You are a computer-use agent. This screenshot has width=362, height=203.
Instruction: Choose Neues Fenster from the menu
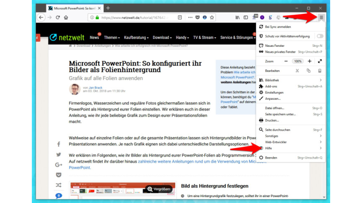(291, 46)
